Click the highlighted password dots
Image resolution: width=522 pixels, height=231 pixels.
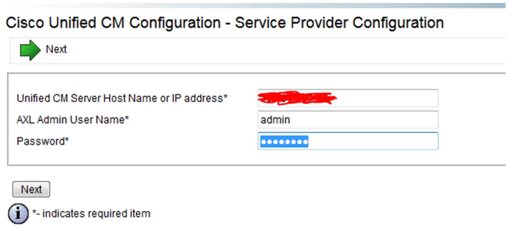click(x=284, y=142)
